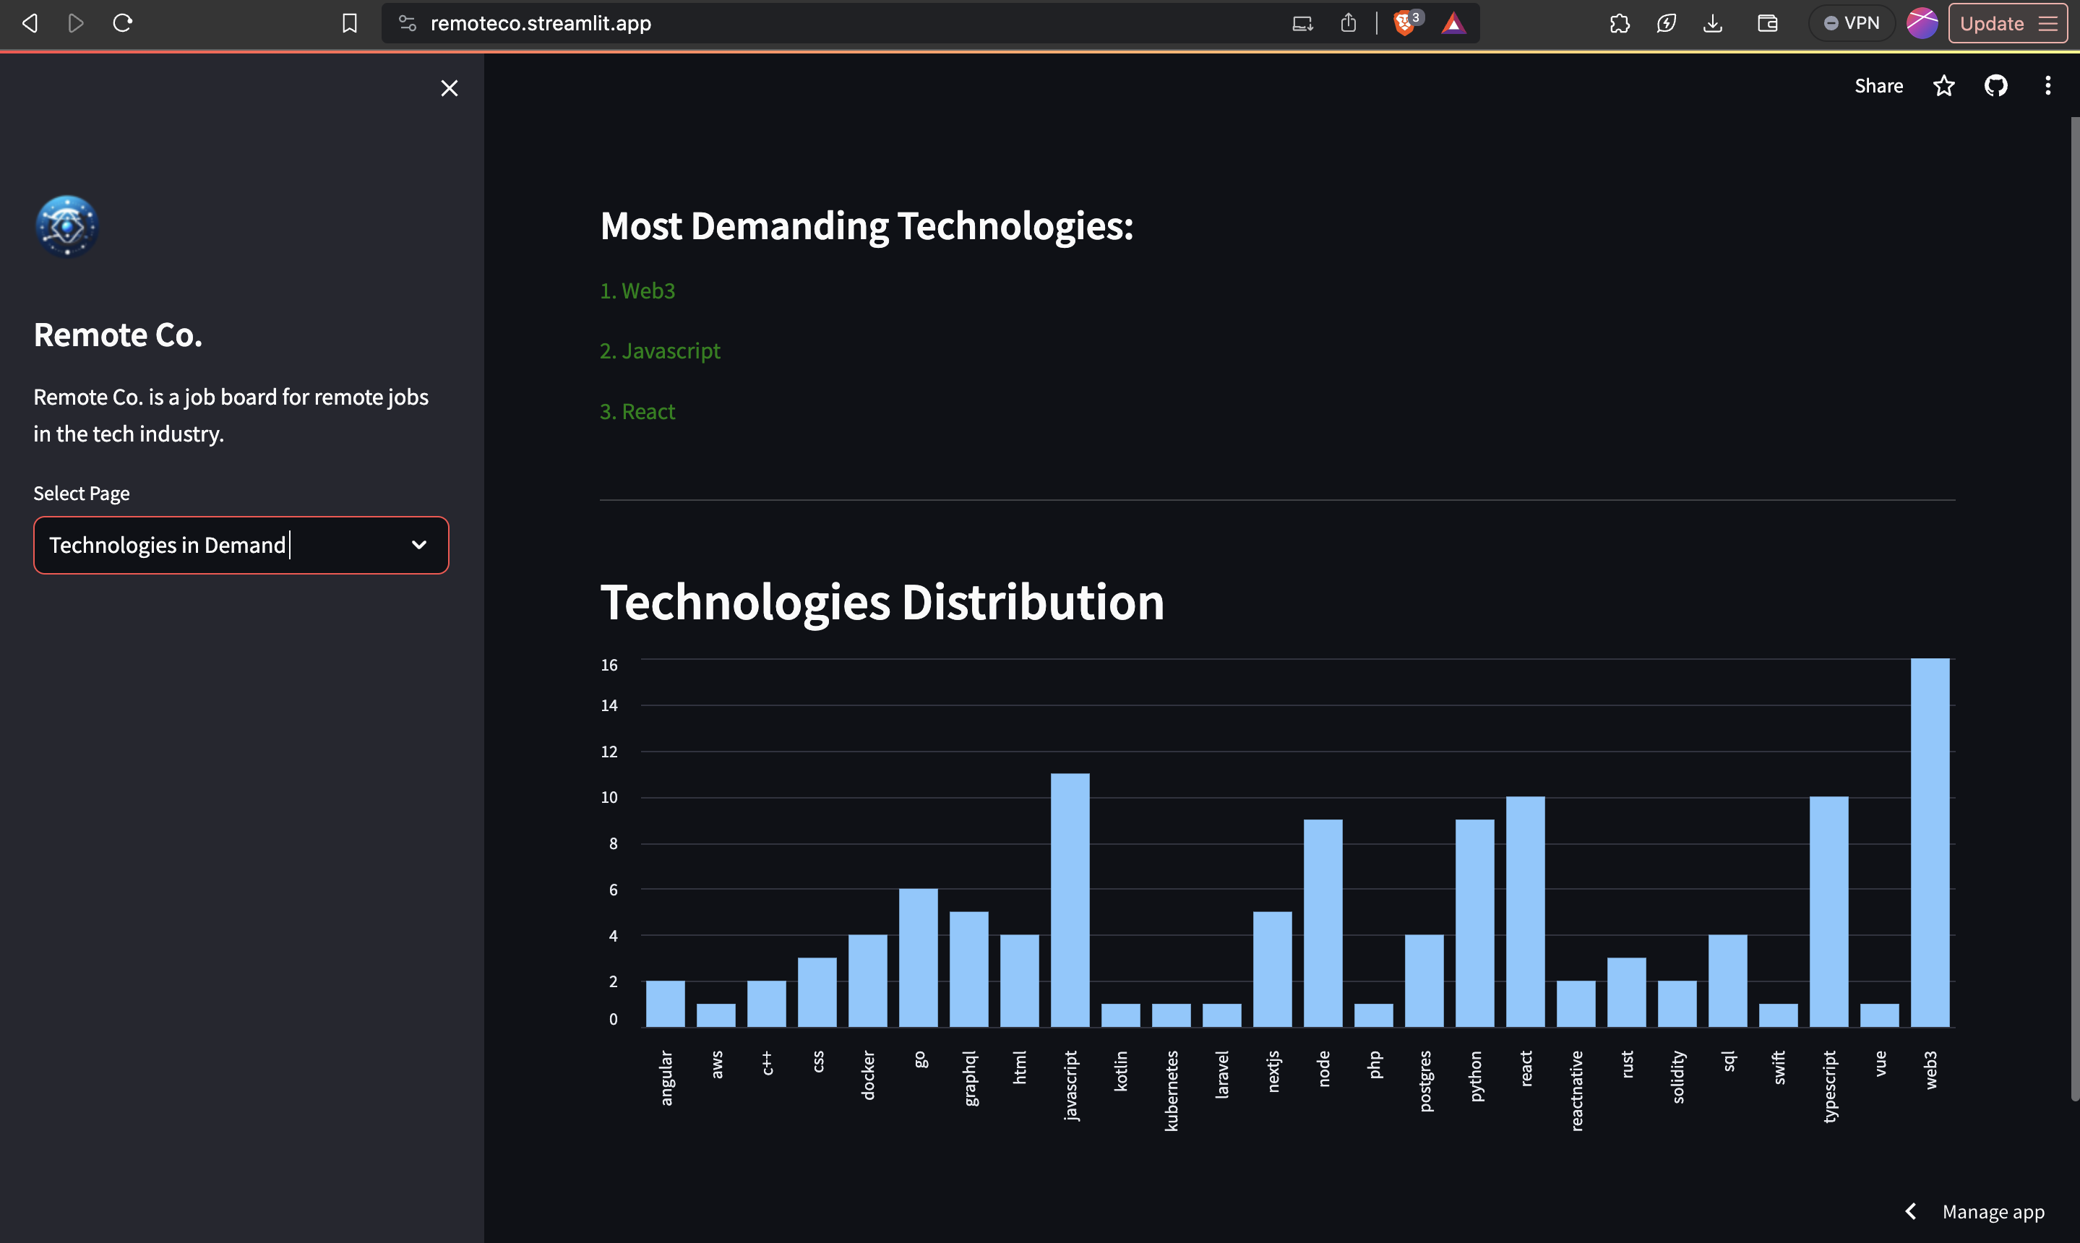Click the share page icon in address bar

1348,23
